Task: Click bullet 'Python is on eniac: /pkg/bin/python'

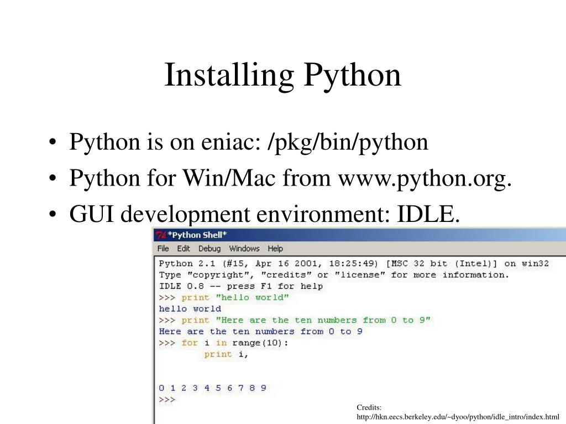Action: click(248, 142)
